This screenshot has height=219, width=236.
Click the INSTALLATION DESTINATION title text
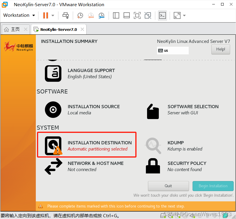coord(100,143)
